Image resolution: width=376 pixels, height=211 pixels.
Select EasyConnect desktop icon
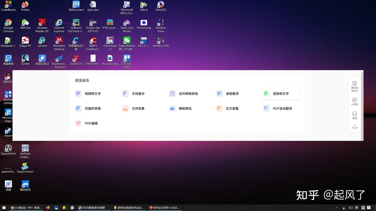point(25,168)
